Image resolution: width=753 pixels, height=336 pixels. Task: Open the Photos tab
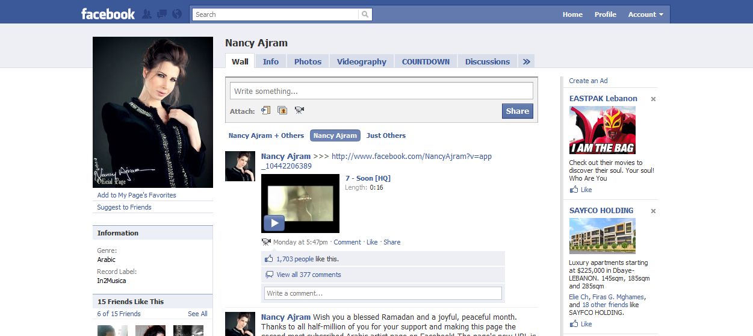click(308, 61)
